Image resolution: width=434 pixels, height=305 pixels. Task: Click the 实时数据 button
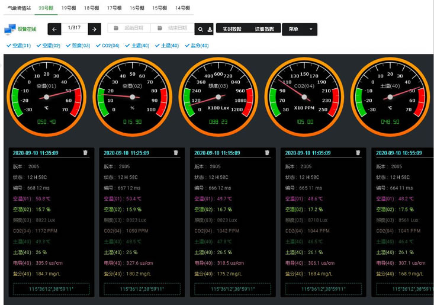(232, 29)
